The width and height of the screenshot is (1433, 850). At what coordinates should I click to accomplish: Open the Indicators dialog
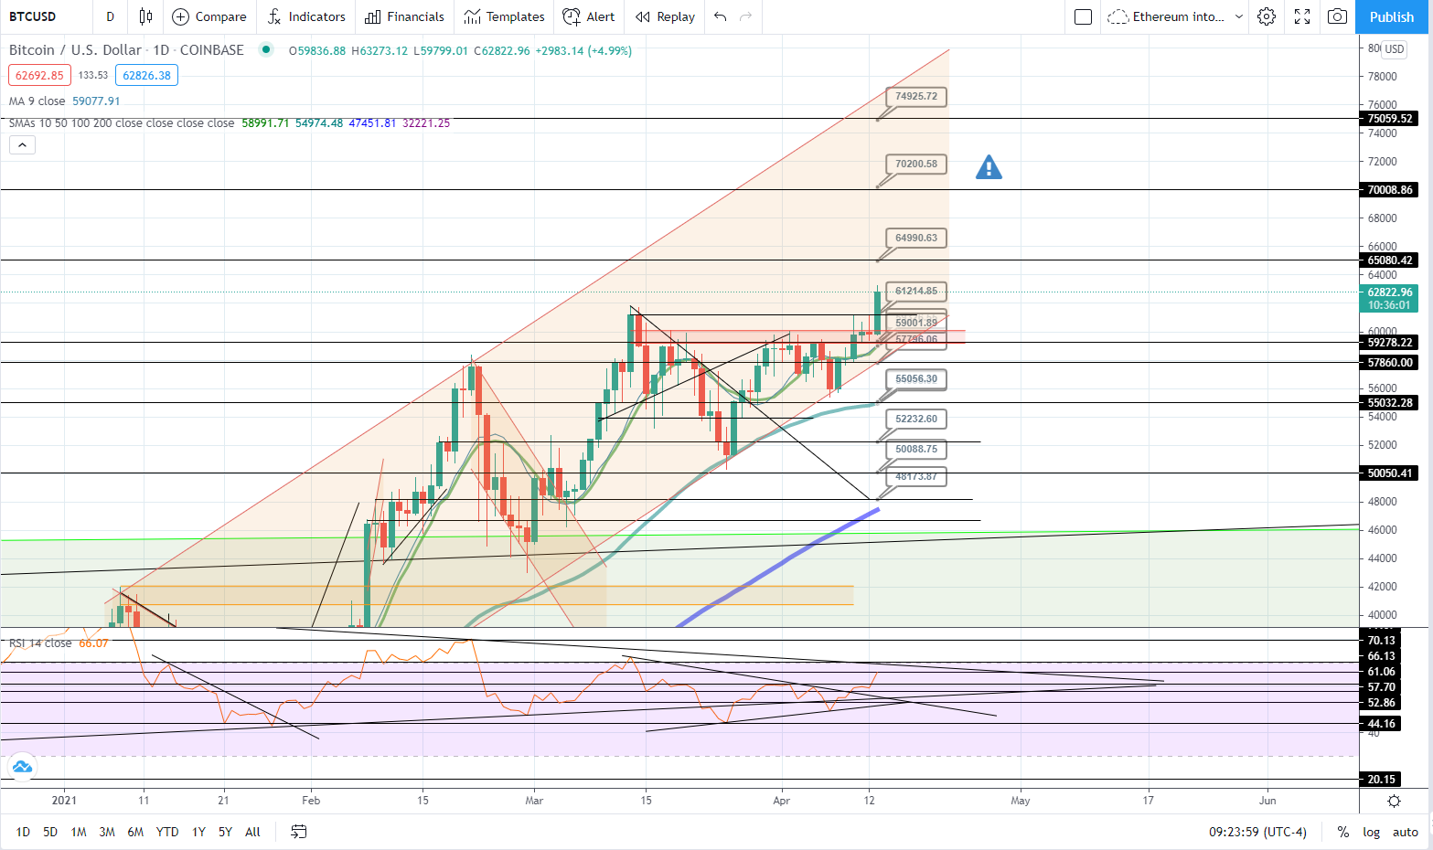pyautogui.click(x=306, y=16)
